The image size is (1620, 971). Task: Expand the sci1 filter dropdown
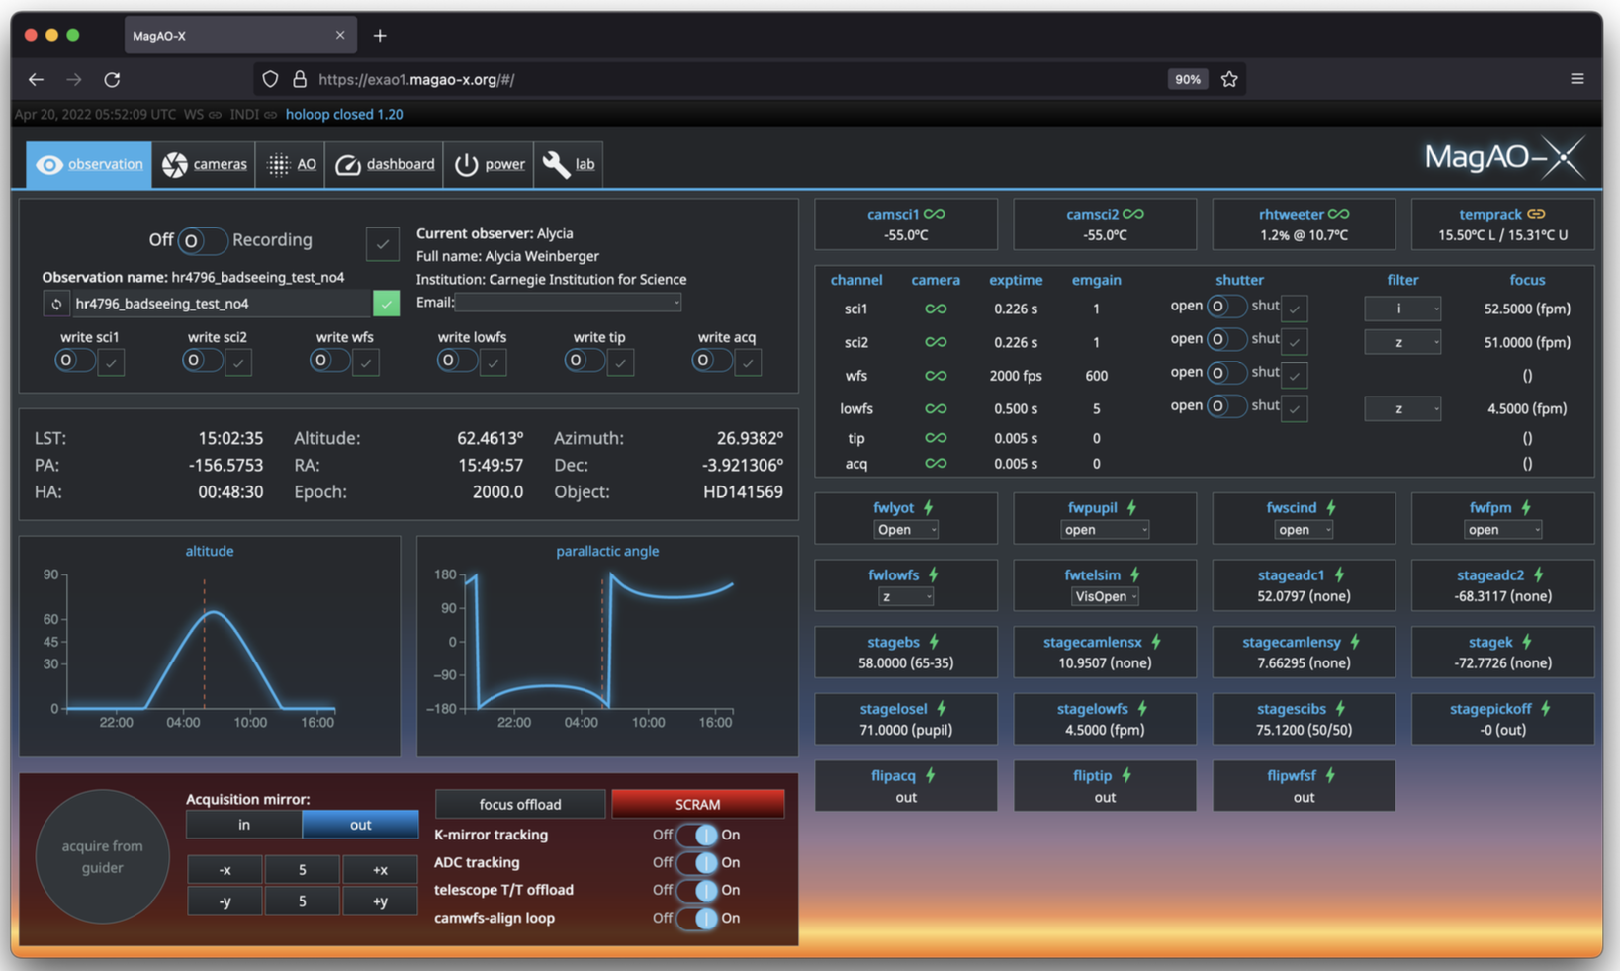click(x=1401, y=309)
